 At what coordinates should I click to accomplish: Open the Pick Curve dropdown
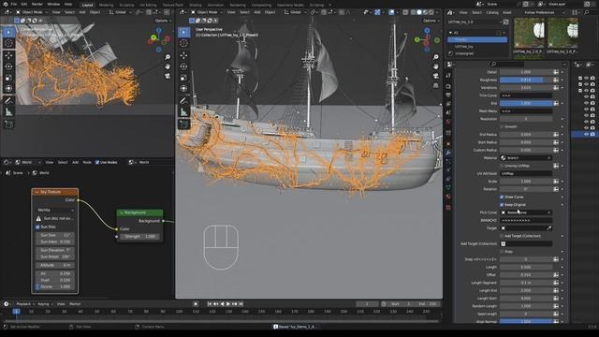tap(526, 212)
